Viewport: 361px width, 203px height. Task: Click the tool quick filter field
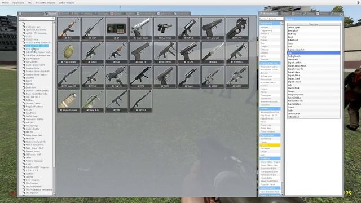coord(271,19)
